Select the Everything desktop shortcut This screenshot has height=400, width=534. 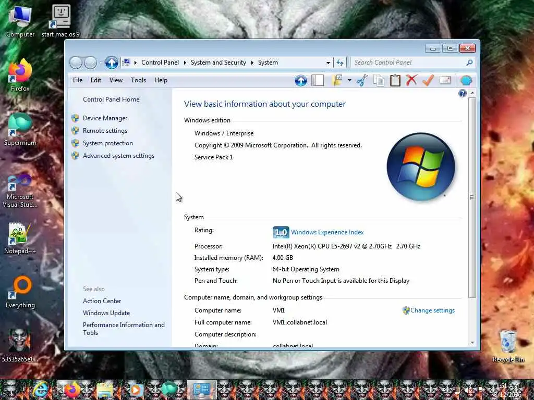pyautogui.click(x=20, y=292)
